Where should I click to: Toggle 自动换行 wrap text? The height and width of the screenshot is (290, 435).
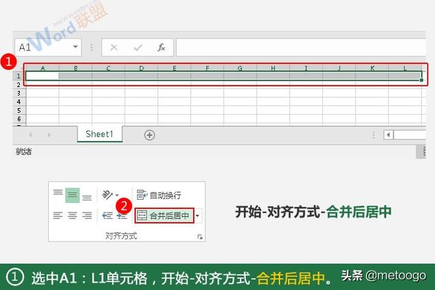click(x=159, y=195)
